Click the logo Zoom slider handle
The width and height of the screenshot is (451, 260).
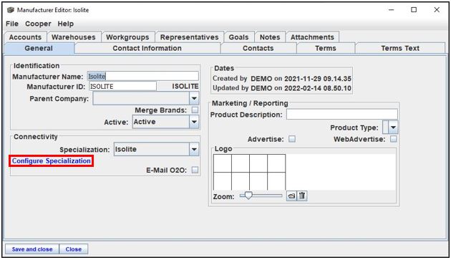tap(248, 196)
